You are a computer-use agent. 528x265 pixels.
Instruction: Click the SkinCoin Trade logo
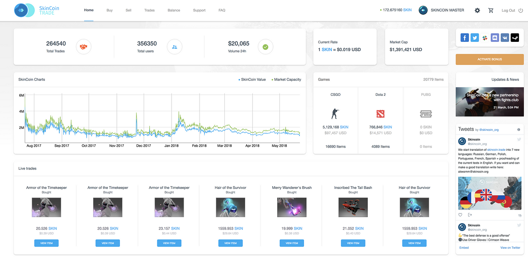click(x=37, y=10)
